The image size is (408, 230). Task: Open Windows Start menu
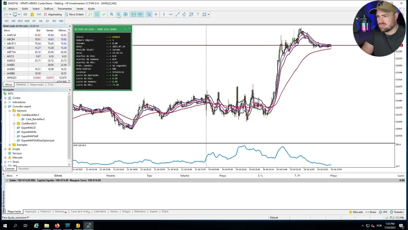click(5, 226)
